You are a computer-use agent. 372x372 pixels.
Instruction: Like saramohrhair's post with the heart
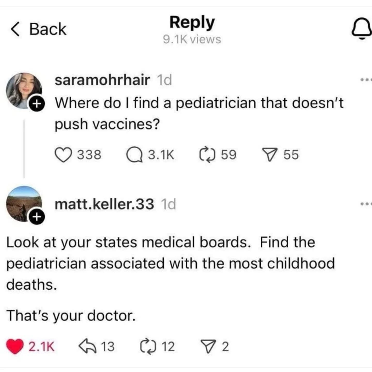[x=64, y=155]
